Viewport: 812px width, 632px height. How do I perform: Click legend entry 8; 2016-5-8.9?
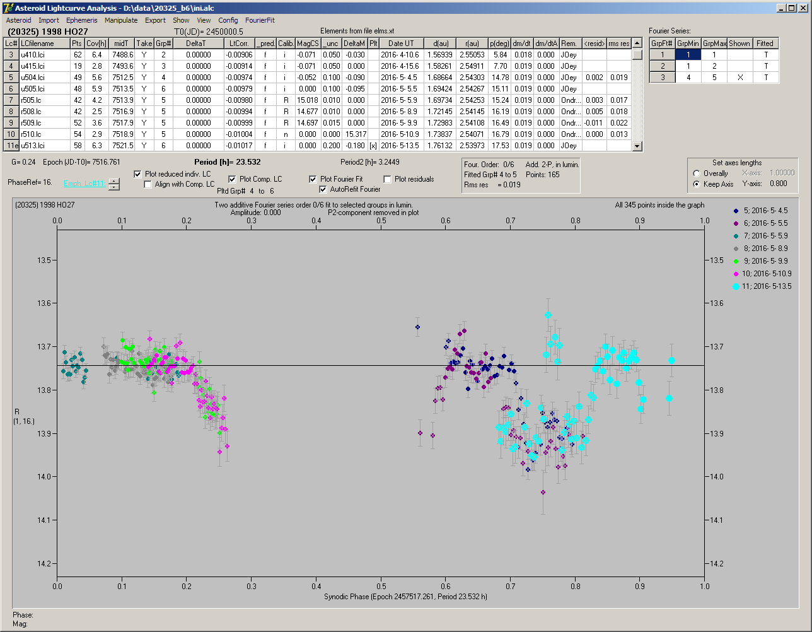pos(765,249)
